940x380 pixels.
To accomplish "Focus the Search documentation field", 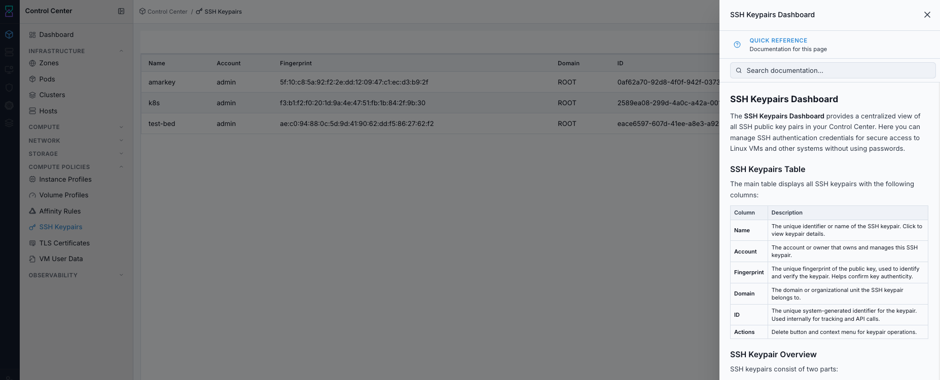I will [x=833, y=70].
